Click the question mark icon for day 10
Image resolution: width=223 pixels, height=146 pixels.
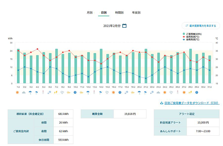(x=75, y=93)
